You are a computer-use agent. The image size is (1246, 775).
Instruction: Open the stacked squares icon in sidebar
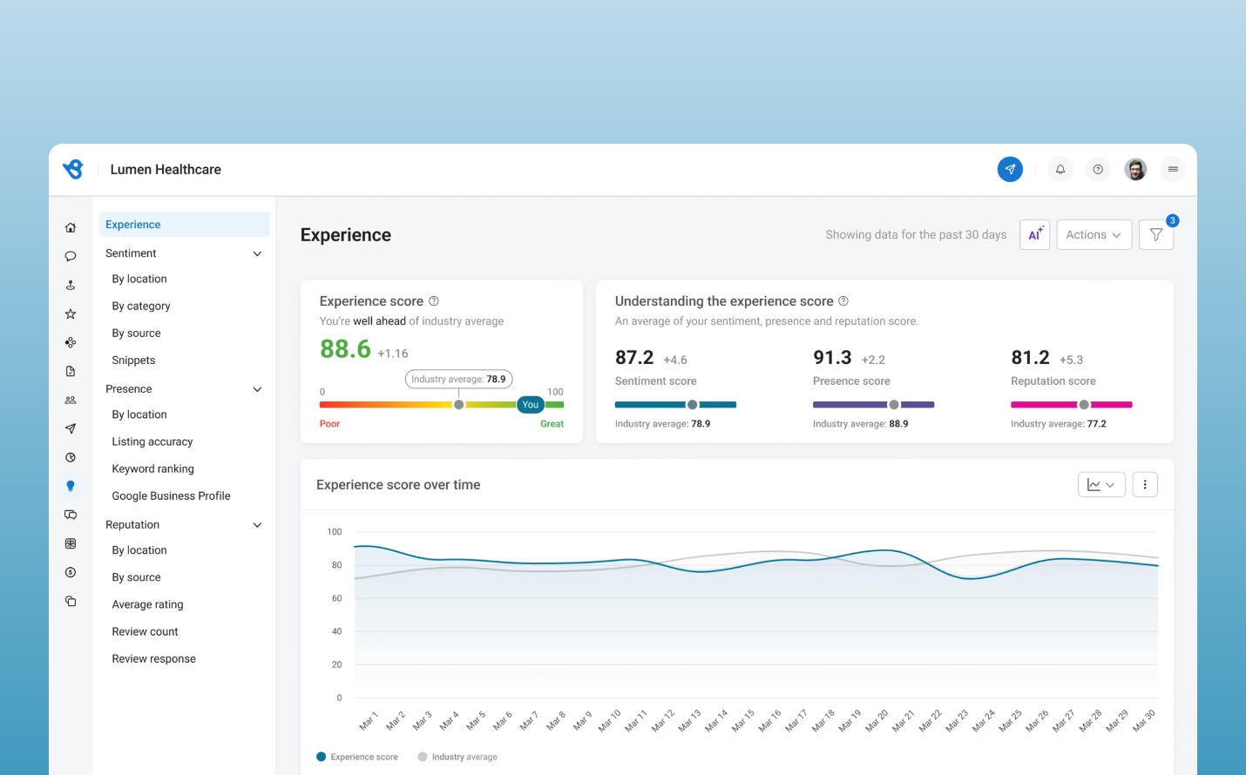71,601
